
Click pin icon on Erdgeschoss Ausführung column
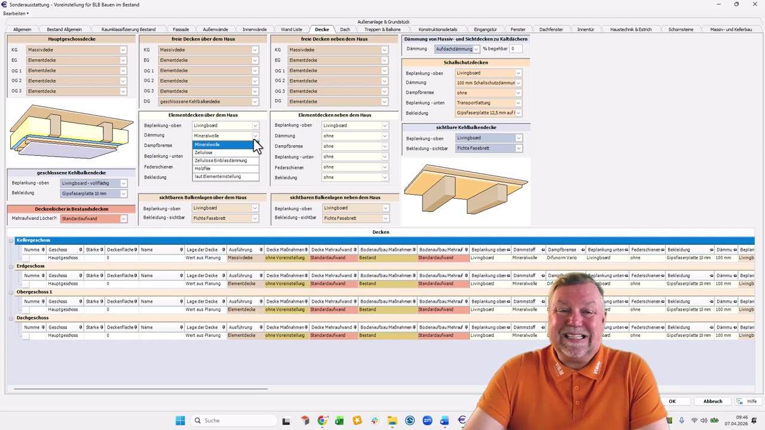coord(261,276)
